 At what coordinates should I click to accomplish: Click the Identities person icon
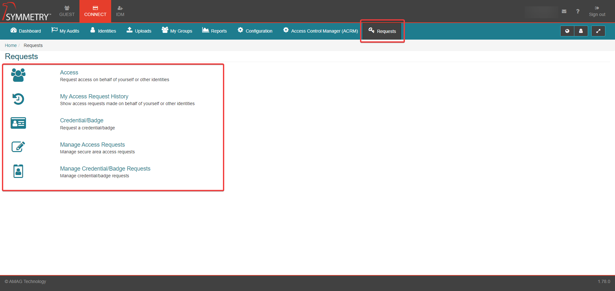point(93,30)
